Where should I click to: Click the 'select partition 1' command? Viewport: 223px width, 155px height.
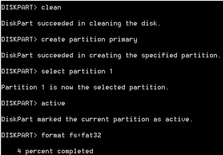point(77,72)
